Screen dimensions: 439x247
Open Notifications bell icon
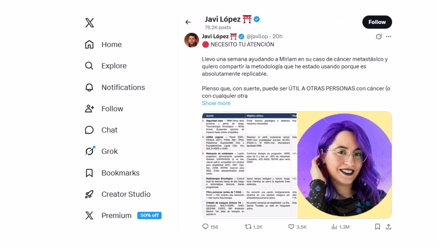[89, 87]
